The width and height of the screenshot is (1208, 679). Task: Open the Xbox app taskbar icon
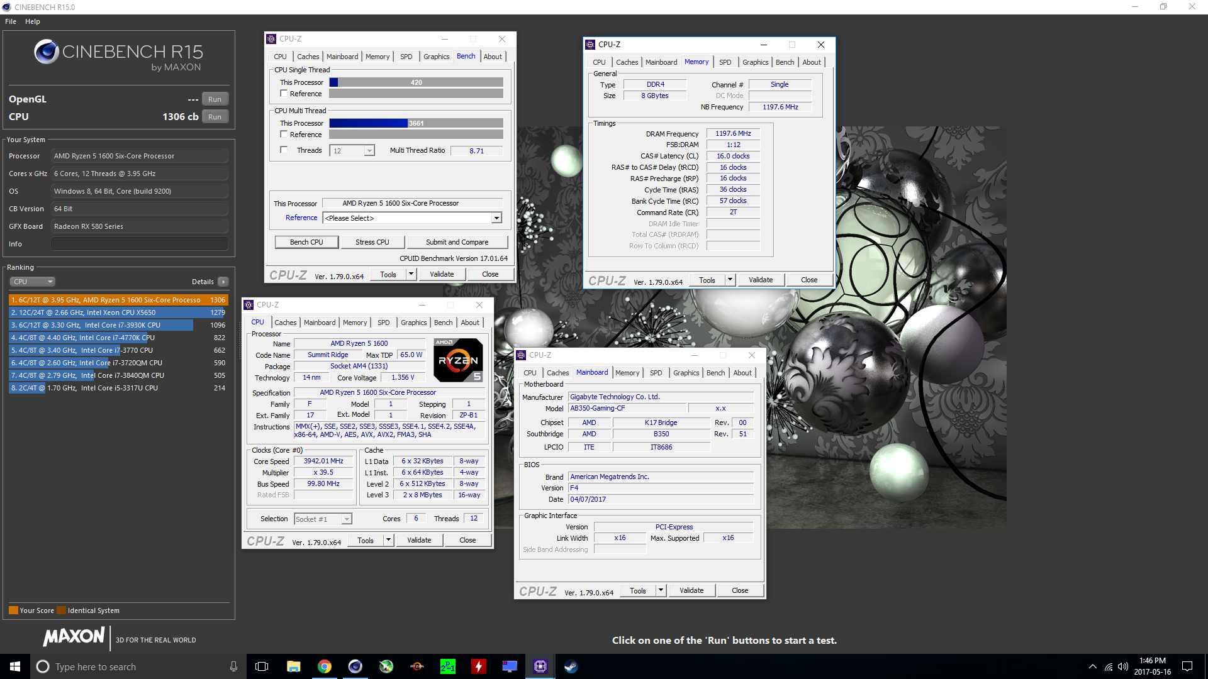pyautogui.click(x=386, y=666)
